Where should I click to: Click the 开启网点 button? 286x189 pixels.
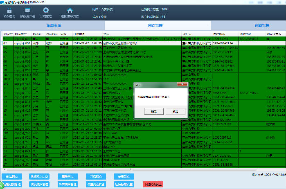pyautogui.click(x=95, y=176)
